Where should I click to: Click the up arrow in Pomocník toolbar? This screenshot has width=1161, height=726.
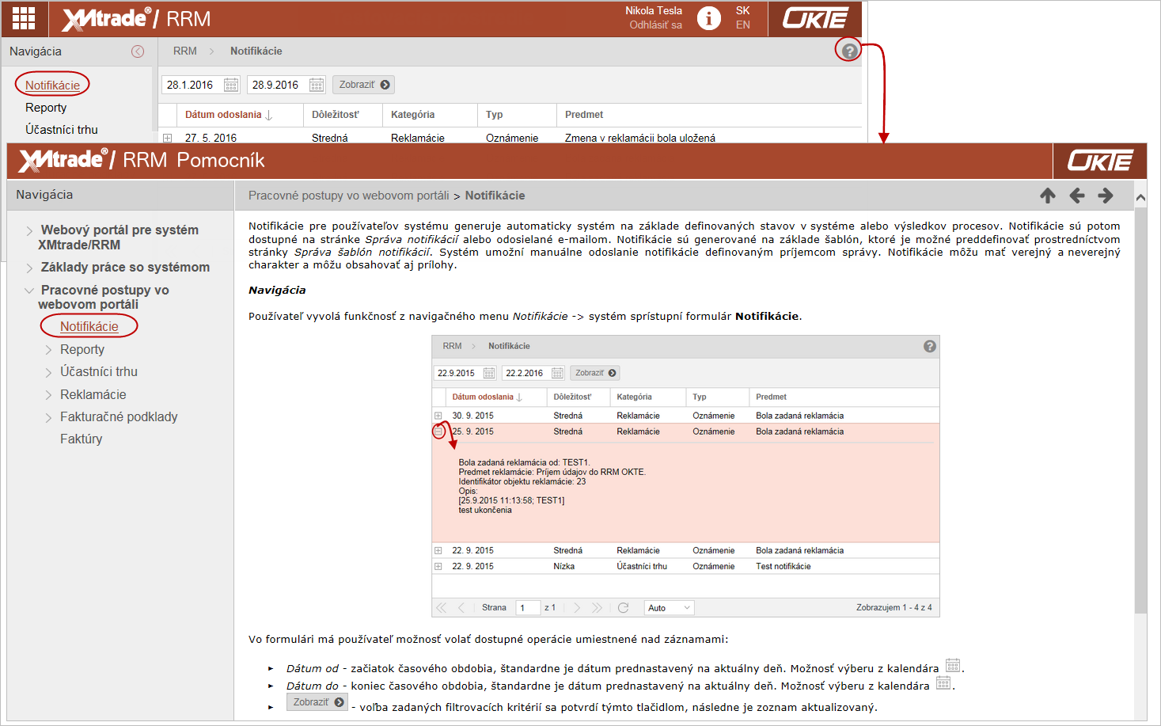[x=1048, y=196]
